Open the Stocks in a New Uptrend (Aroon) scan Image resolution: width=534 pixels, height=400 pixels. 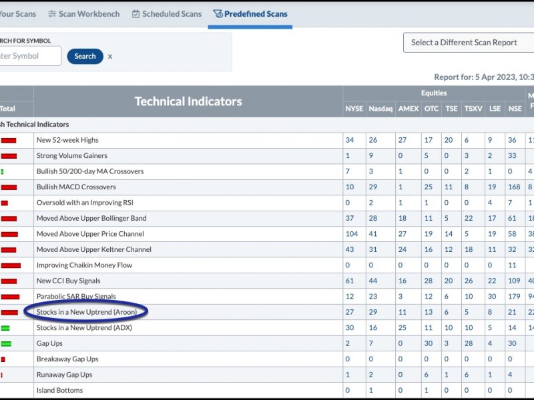(87, 312)
